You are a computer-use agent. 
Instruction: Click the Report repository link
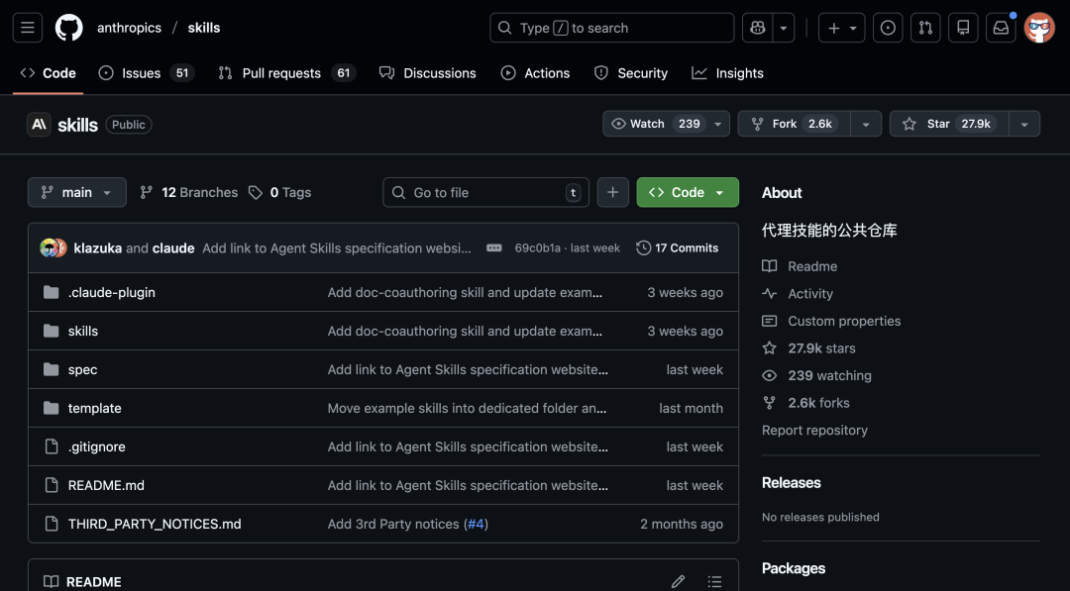814,430
